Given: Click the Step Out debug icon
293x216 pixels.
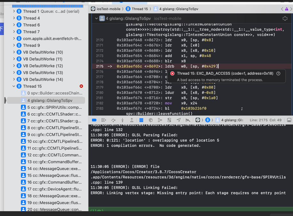Looking at the screenshot, I should tap(132, 120).
